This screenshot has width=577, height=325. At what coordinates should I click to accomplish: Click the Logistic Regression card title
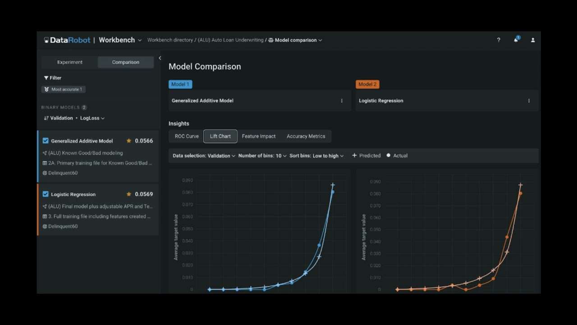[73, 195]
